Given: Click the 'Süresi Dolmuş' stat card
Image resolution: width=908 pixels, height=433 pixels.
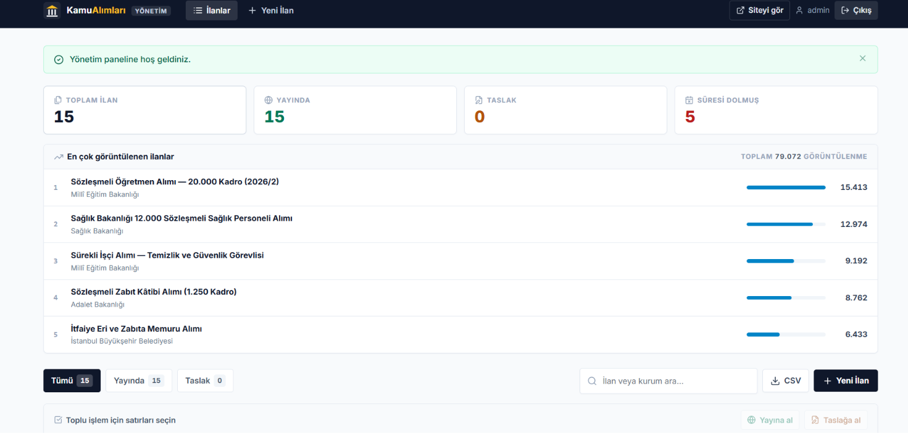Looking at the screenshot, I should coord(776,110).
